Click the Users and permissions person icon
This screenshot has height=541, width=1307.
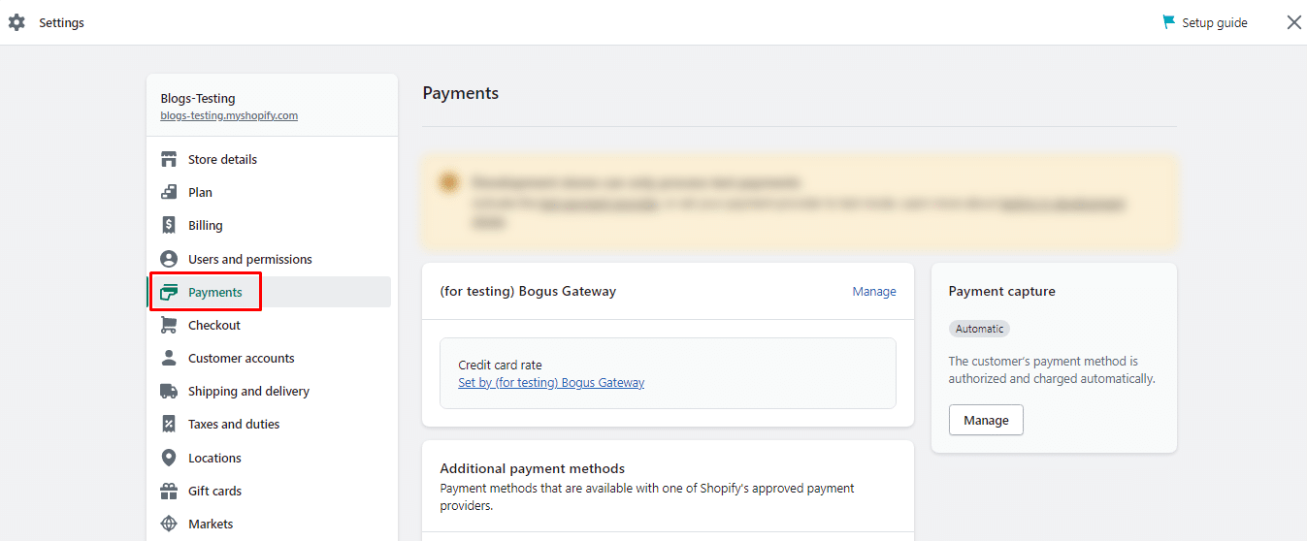point(169,259)
